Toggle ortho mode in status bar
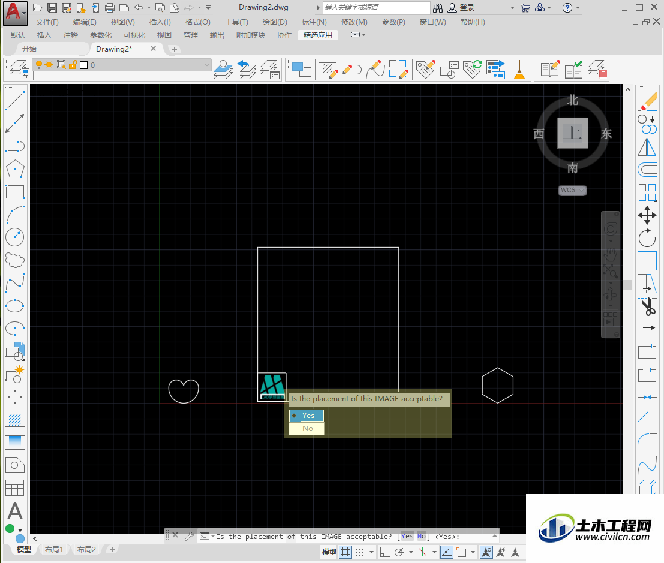This screenshot has height=563, width=664. point(385,552)
